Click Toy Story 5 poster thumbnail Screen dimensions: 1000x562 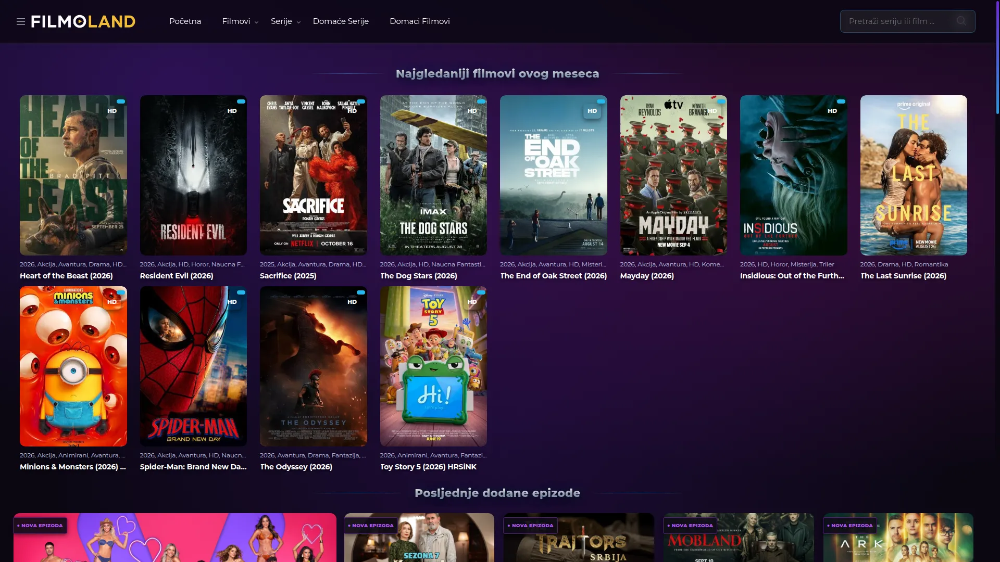point(433,366)
